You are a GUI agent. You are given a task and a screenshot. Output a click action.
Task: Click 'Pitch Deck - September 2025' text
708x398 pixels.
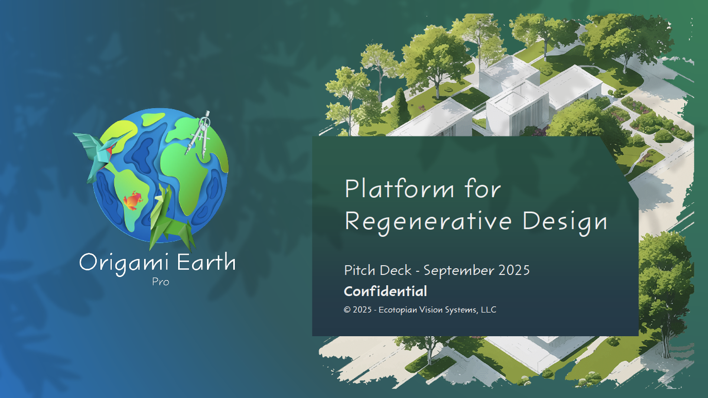437,270
